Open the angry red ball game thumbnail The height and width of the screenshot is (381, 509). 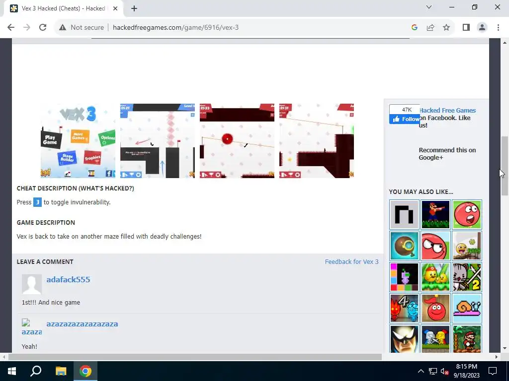pyautogui.click(x=435, y=246)
